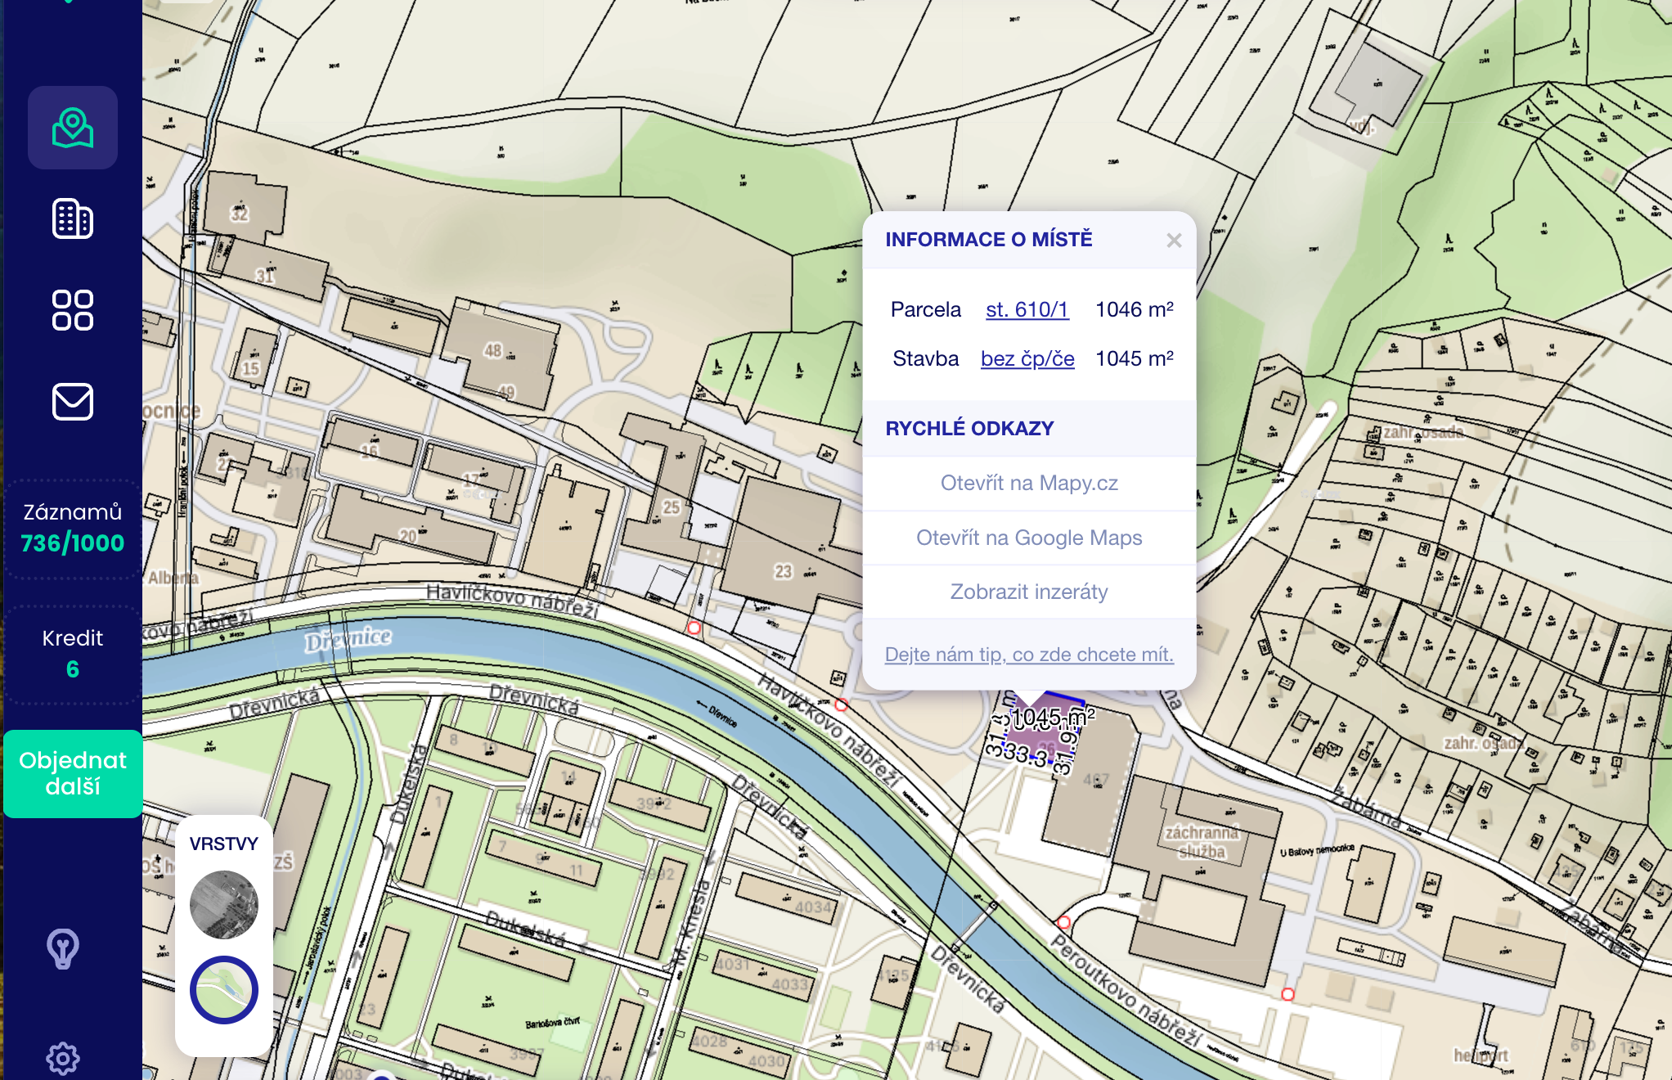
Task: Open parcel link st. 610/1
Action: (x=1027, y=309)
